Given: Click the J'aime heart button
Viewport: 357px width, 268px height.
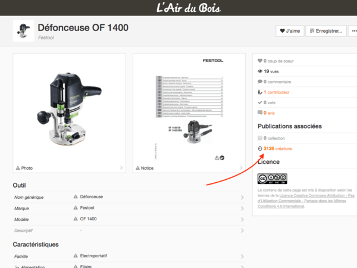Looking at the screenshot, I should click(289, 30).
